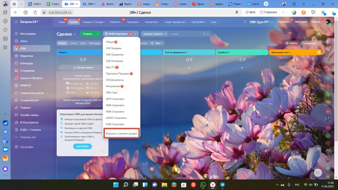Expand Совместная работа sidebar group
The height and width of the screenshot is (190, 338).
(x=48, y=93)
